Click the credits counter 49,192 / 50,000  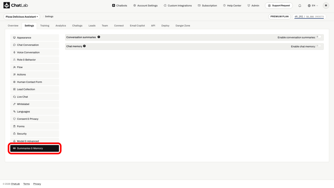[309, 17]
